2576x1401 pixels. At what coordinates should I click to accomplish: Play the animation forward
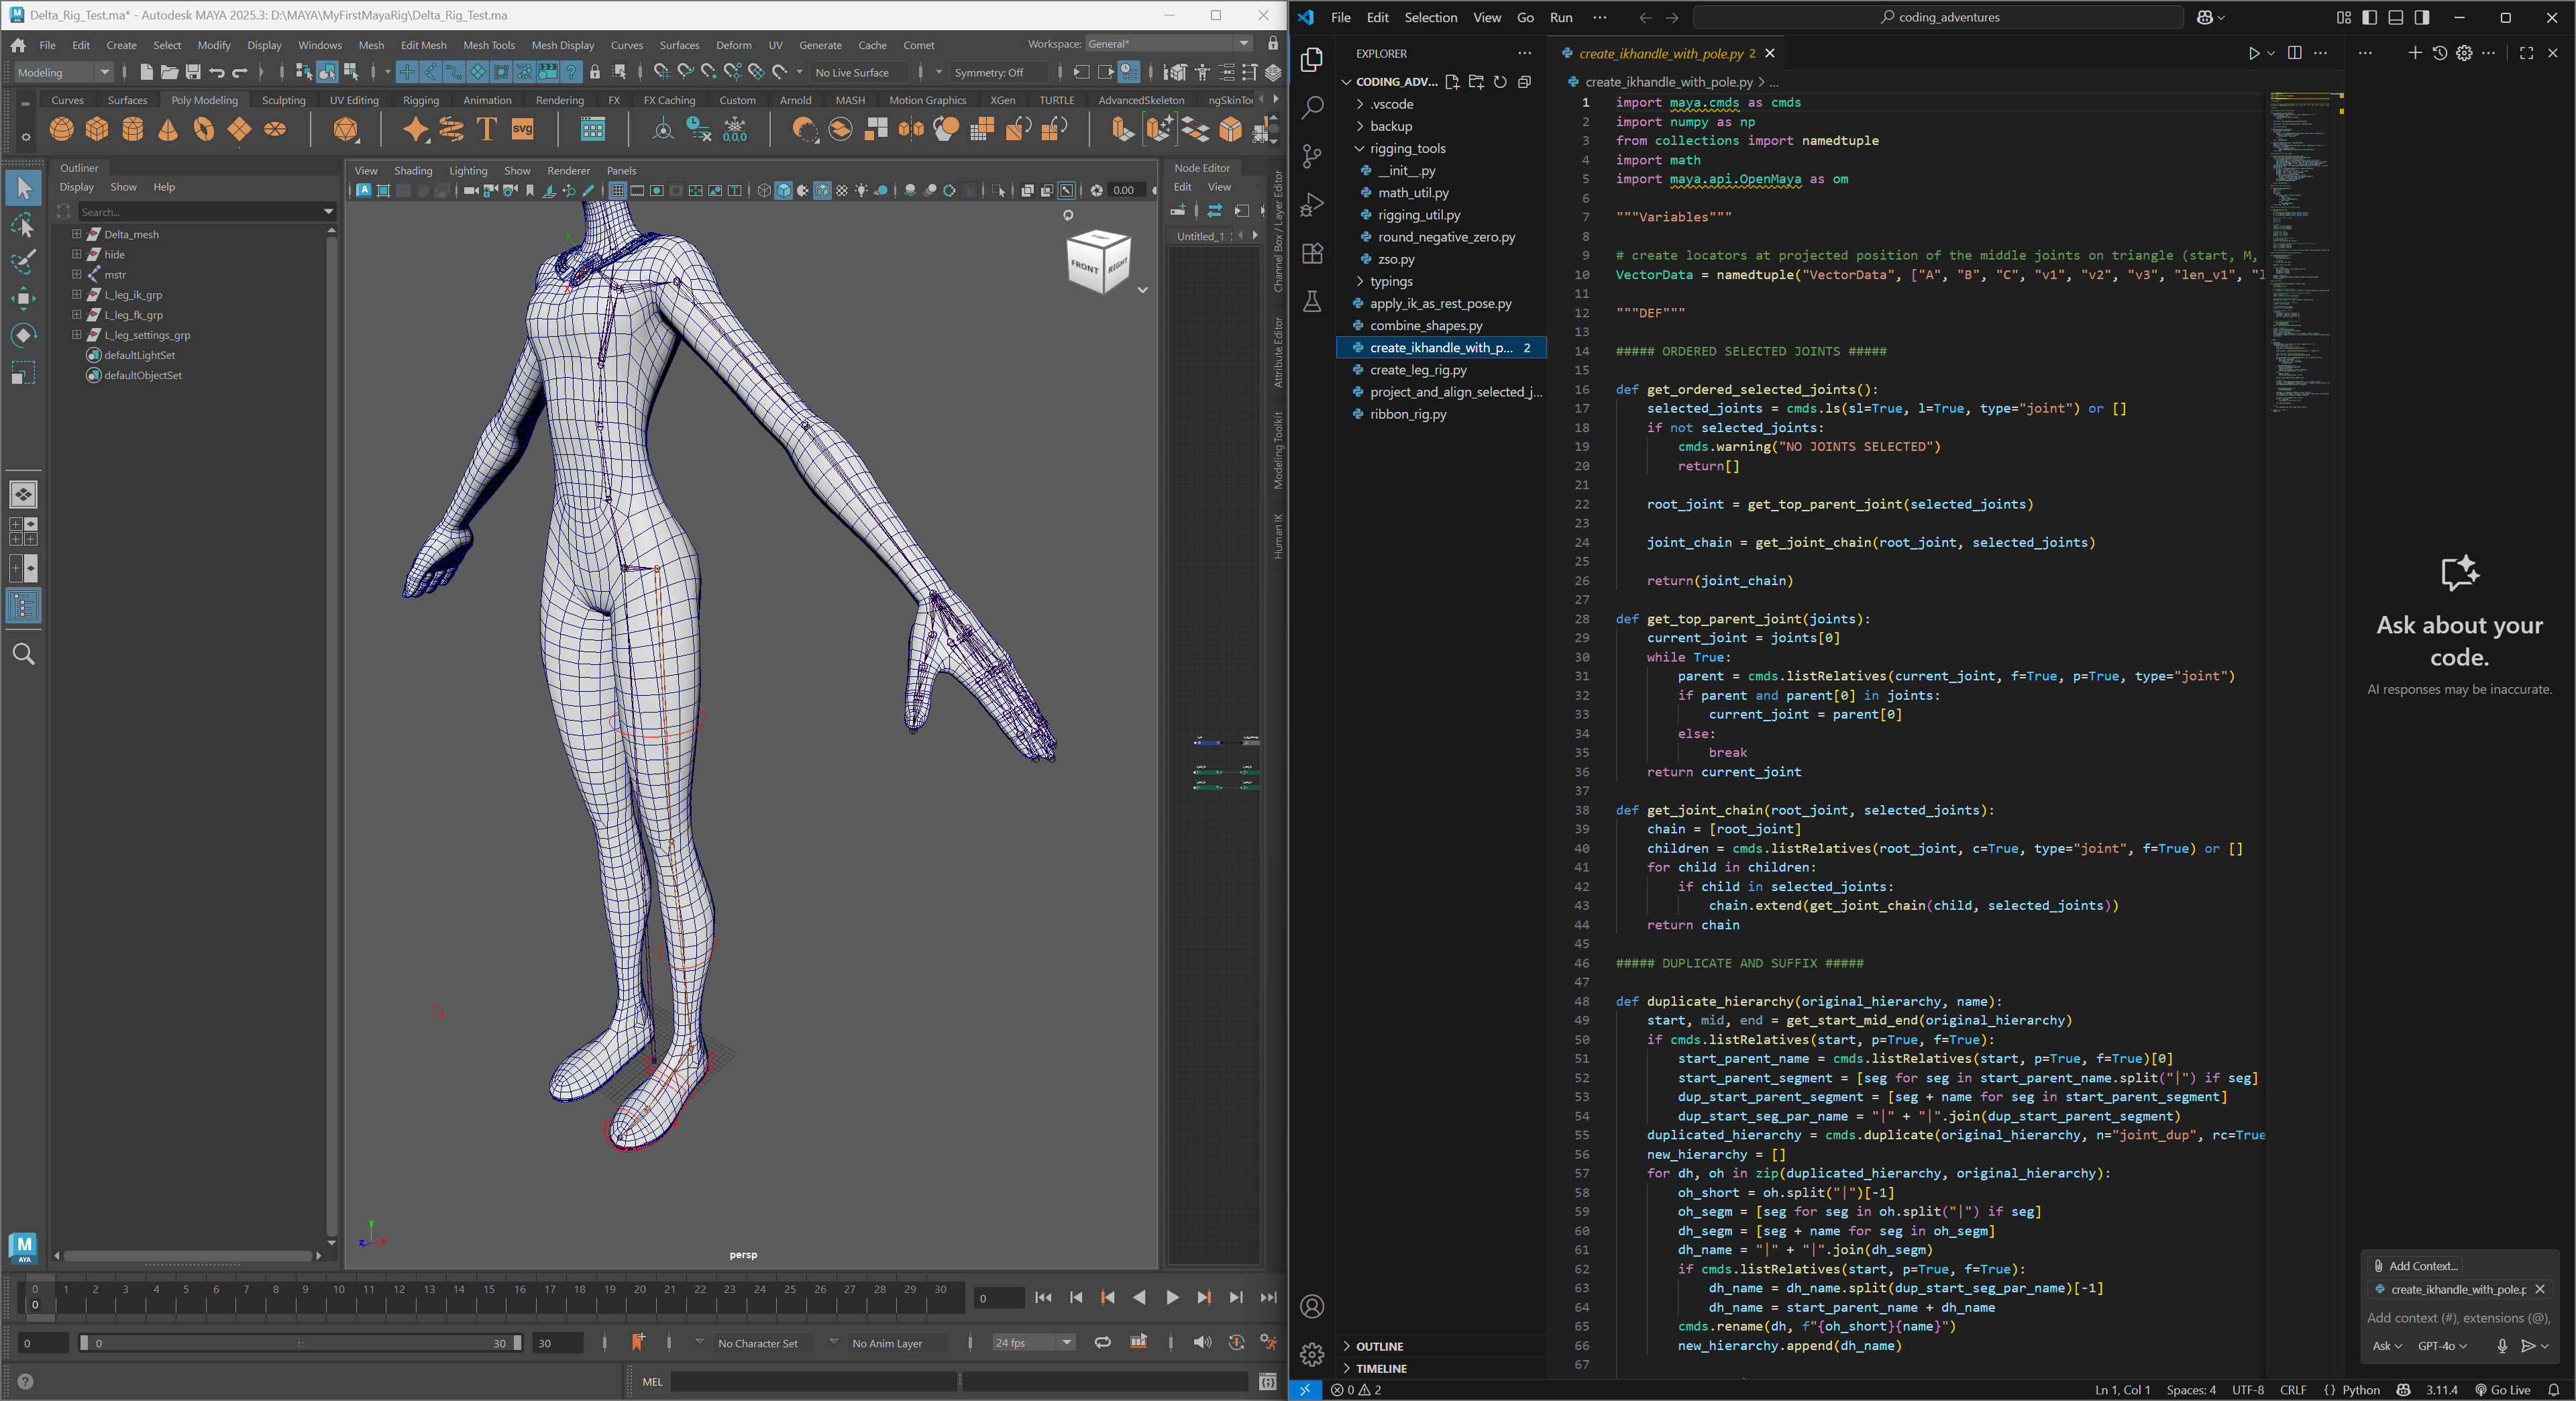1172,1298
